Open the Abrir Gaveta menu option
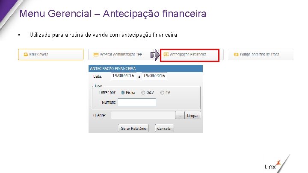The height and width of the screenshot is (173, 308). (50, 54)
